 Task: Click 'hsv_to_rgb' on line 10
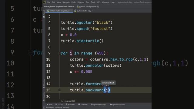pyautogui.click(x=122, y=59)
